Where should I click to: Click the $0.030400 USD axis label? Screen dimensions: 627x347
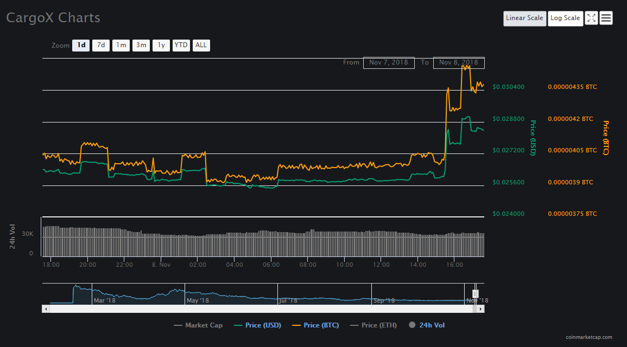coord(508,87)
